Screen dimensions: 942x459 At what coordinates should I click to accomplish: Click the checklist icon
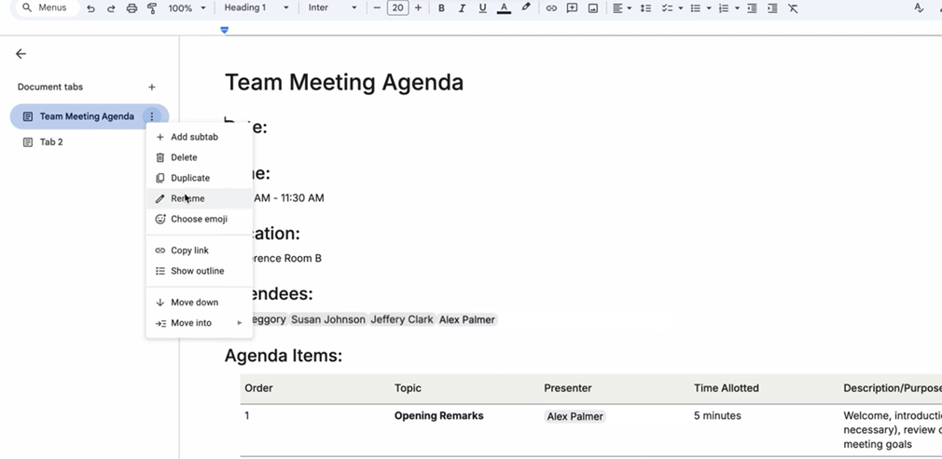click(667, 8)
